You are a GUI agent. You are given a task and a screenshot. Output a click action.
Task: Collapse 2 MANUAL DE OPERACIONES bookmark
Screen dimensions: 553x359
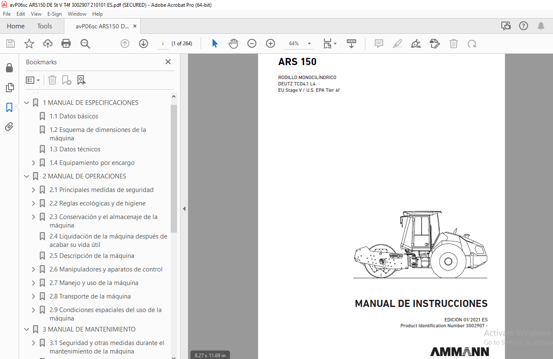[x=27, y=176]
